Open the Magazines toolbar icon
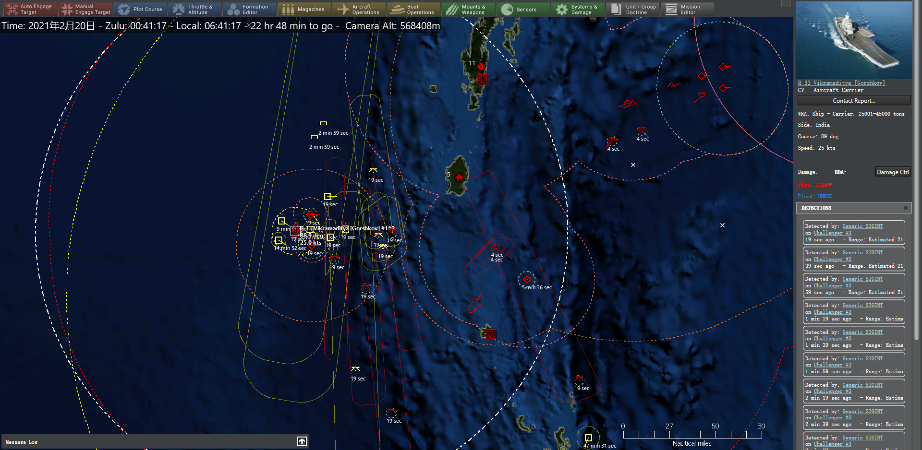 pos(304,9)
